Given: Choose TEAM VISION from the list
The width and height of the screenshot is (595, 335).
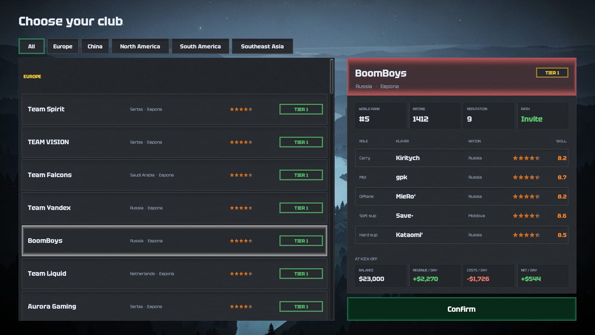Looking at the screenshot, I should click(x=174, y=142).
